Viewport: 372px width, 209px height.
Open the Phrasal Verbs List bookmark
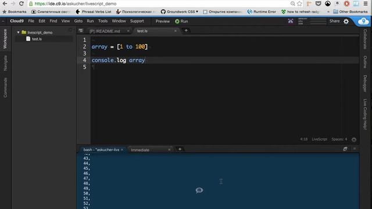click(94, 12)
